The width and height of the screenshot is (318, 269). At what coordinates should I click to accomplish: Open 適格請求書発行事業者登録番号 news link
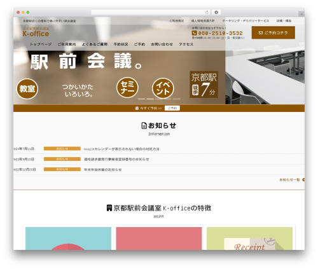pos(116,159)
